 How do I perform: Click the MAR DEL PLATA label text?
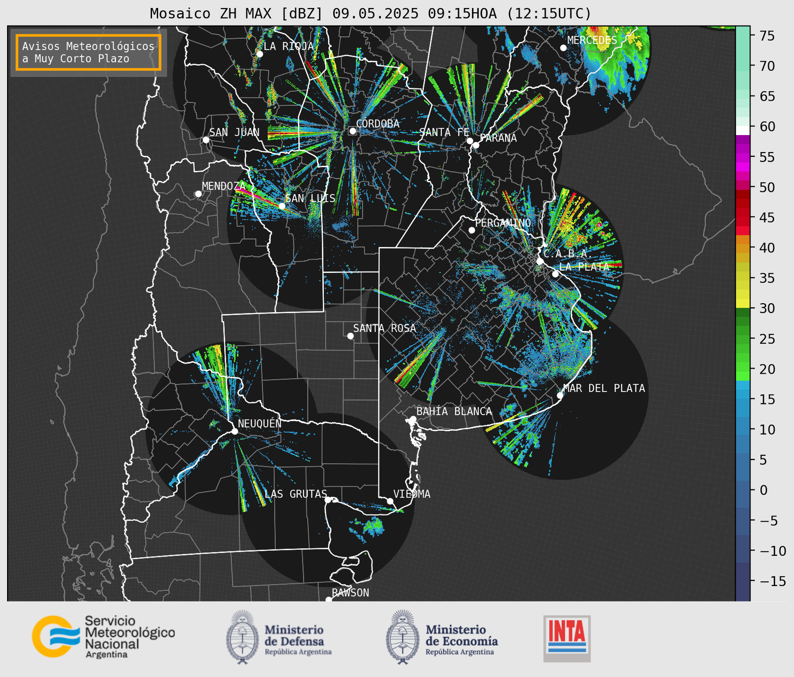[x=604, y=388]
